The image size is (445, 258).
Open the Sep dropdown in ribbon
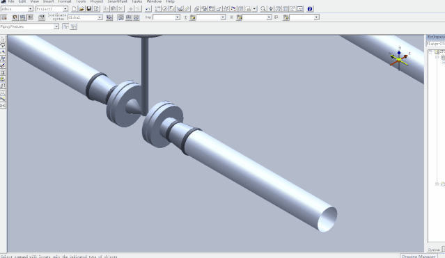tap(178, 17)
